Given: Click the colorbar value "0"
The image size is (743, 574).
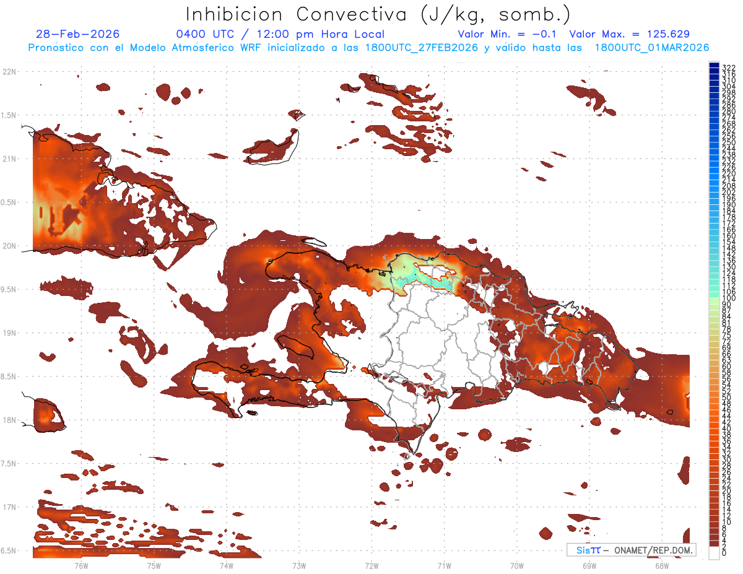Looking at the screenshot, I should click(724, 553).
